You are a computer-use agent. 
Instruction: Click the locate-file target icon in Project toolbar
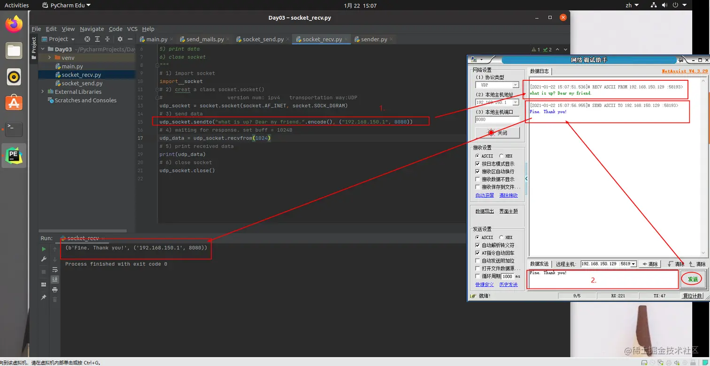point(87,39)
